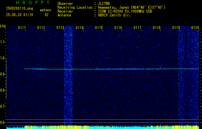Image resolution: width=202 pixels, height=129 pixels.
Task: Click the 0119 time marker
Action: click(176, 27)
